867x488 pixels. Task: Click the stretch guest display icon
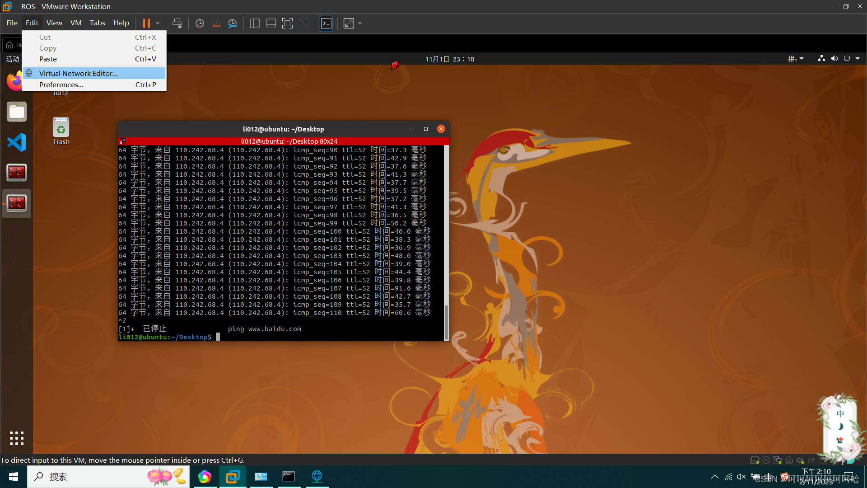pos(349,23)
